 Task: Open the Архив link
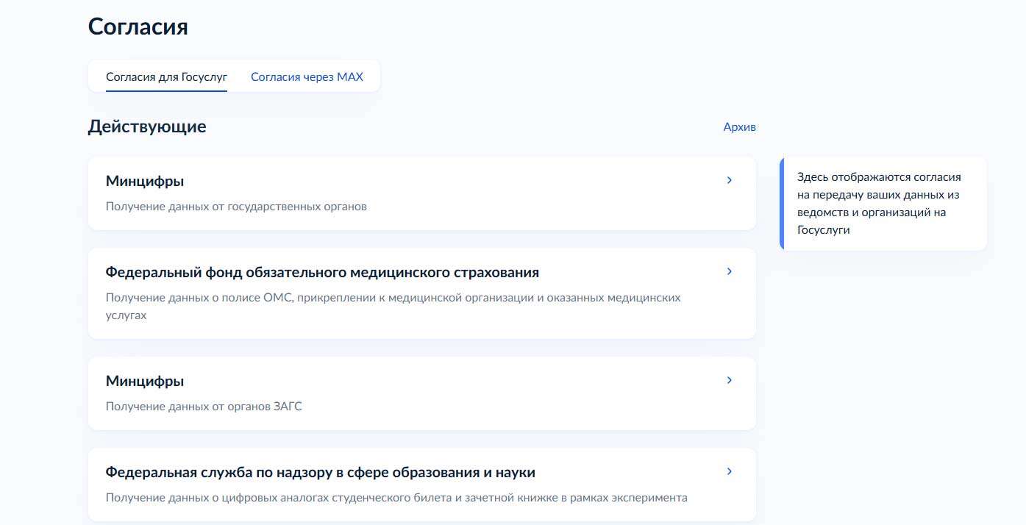click(739, 127)
